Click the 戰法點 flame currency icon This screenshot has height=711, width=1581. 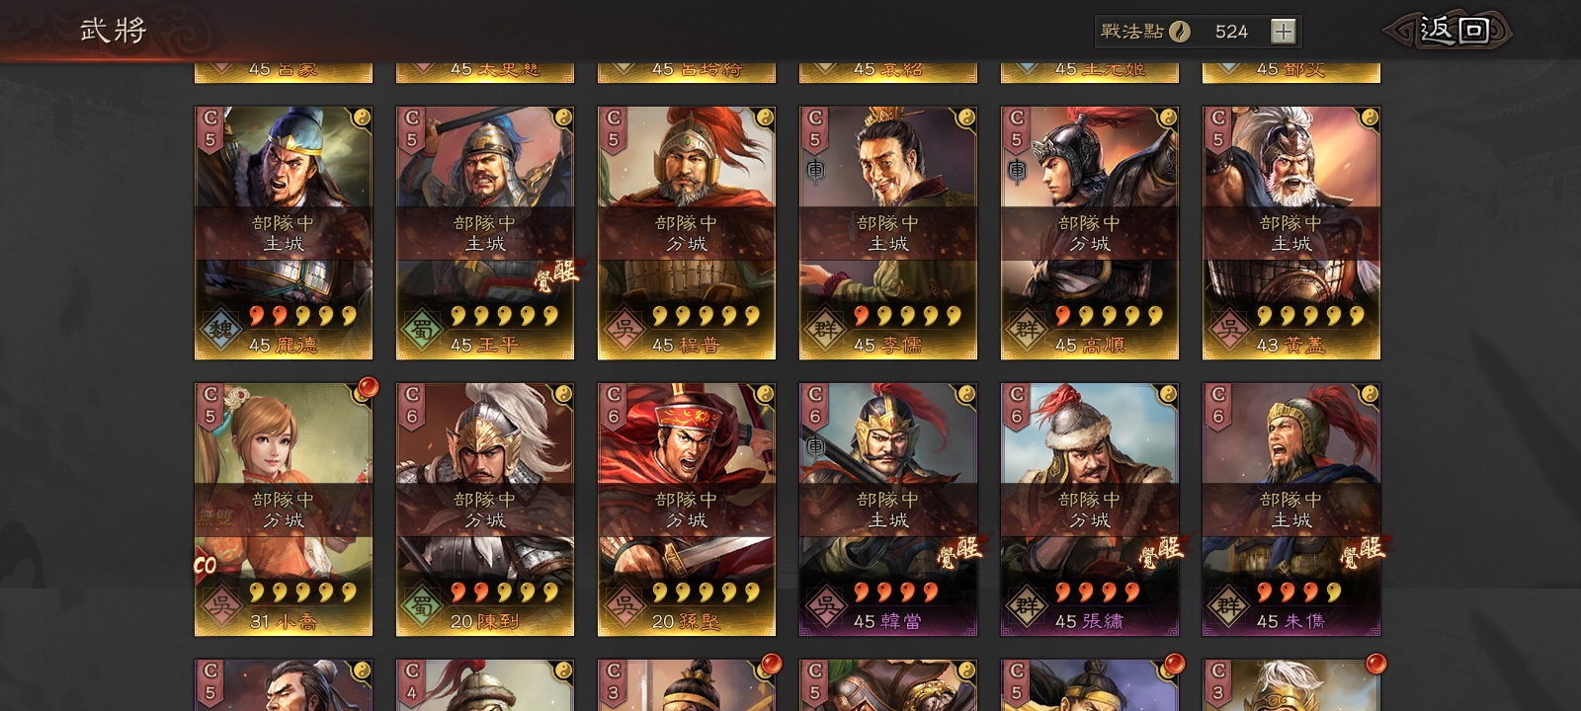pos(1180,32)
